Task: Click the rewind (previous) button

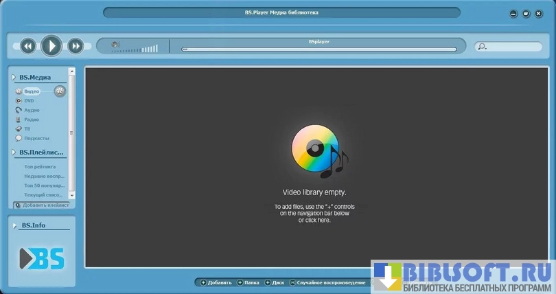Action: click(27, 46)
